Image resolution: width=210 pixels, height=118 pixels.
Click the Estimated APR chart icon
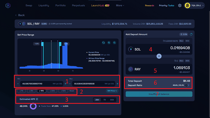click(x=37, y=99)
